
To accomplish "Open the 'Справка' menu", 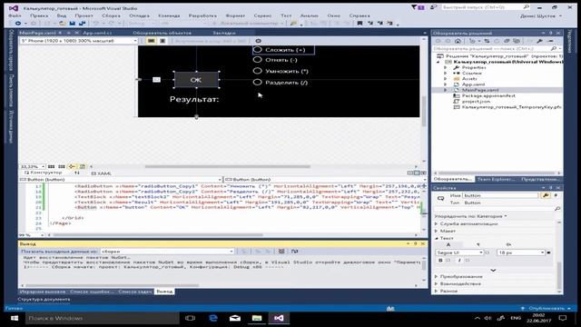I will point(359,15).
